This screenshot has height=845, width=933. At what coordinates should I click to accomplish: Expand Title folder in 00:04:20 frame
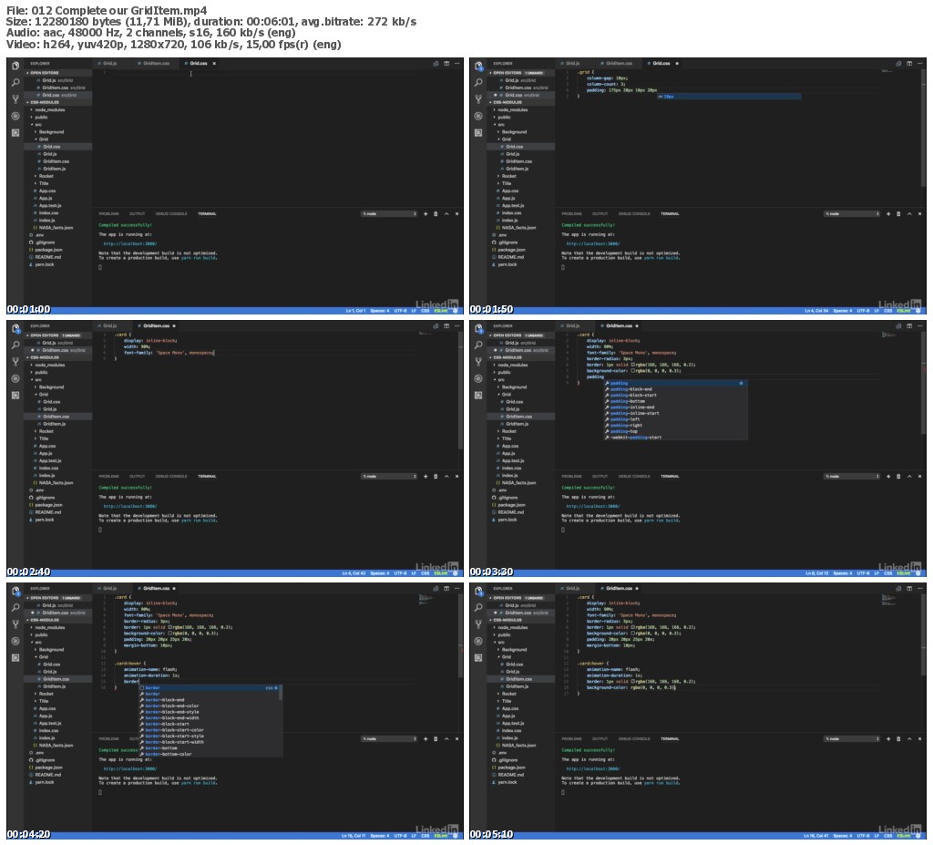tap(42, 701)
